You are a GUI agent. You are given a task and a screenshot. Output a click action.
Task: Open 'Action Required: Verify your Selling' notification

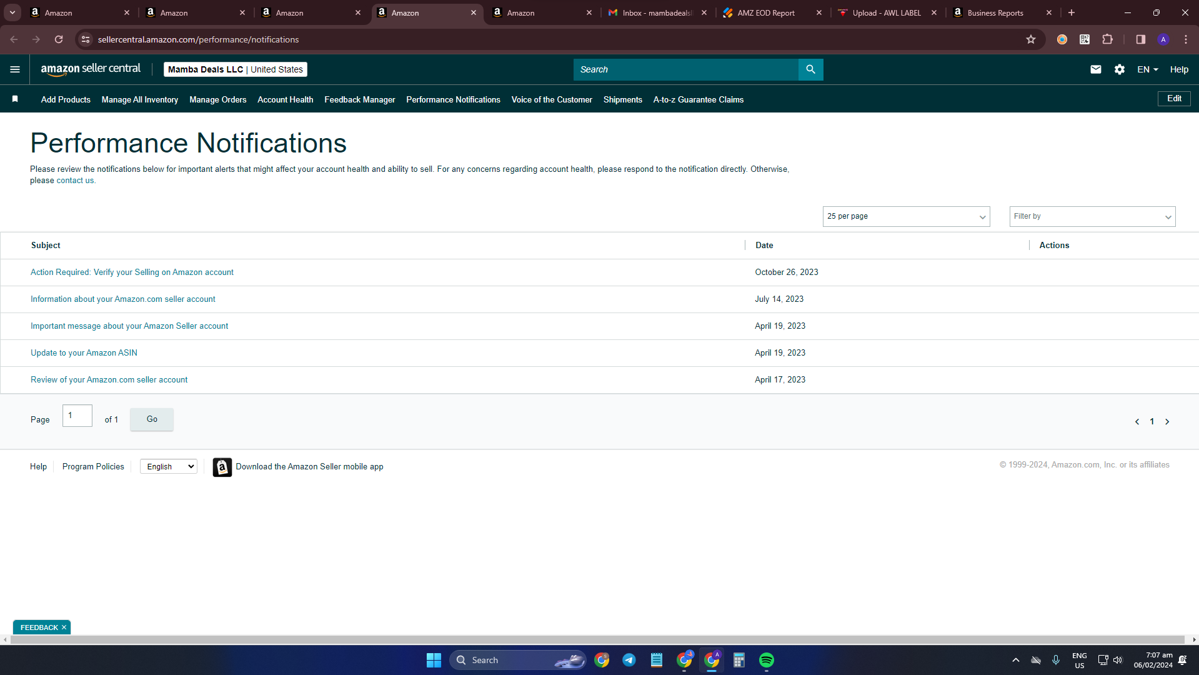pos(132,272)
